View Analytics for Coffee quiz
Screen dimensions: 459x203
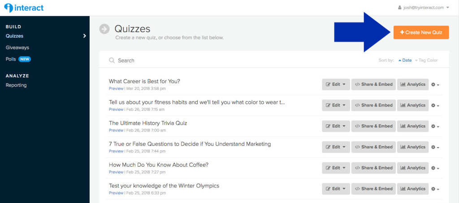413,168
